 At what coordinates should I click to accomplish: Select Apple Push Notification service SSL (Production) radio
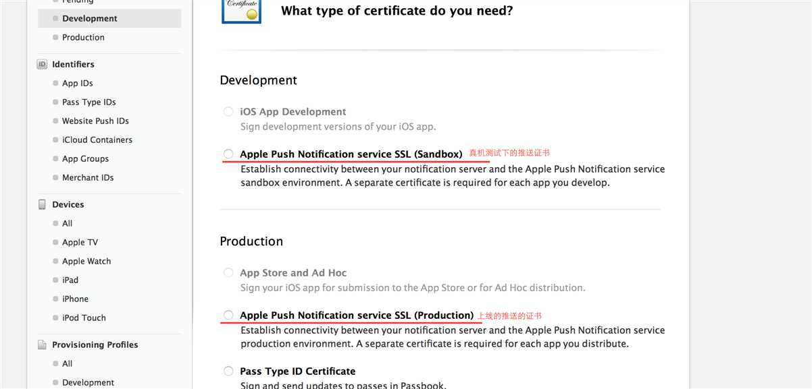click(x=228, y=316)
